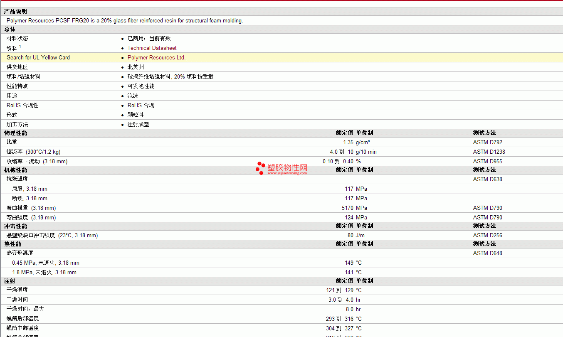Select the 已商用：当前有效 value

pyautogui.click(x=149, y=38)
